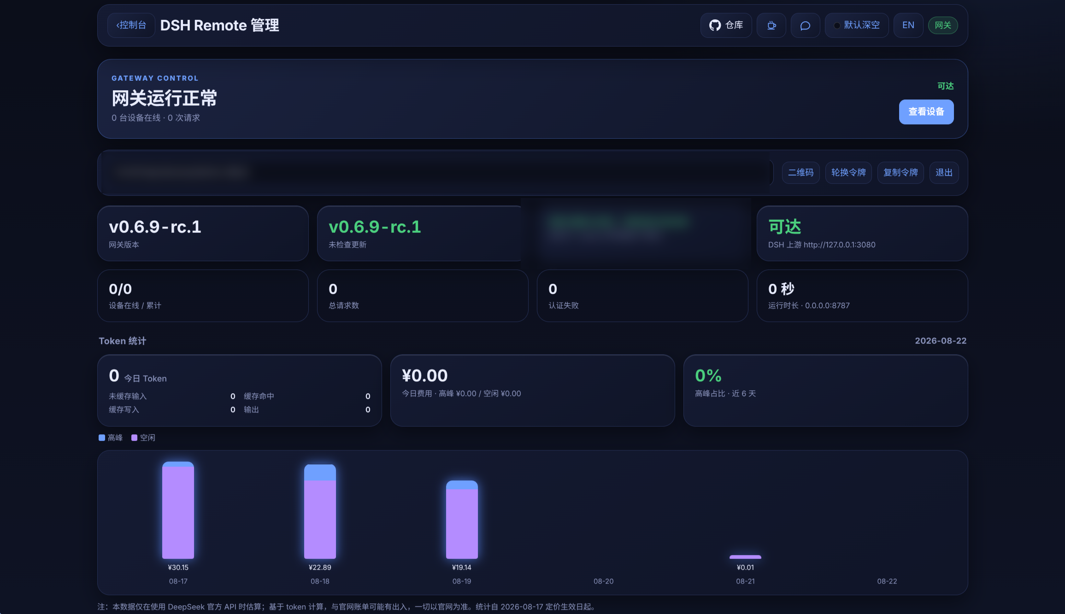Click the 高峰占比 · 近 6 天 label

tap(725, 393)
